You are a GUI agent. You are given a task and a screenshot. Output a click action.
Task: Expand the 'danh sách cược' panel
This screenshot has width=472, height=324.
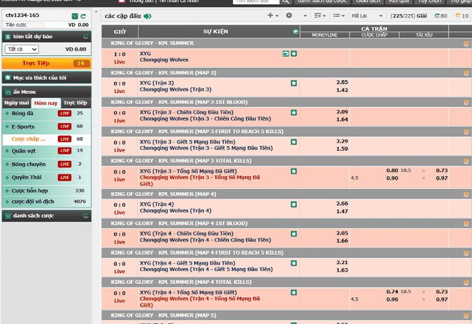[x=47, y=216]
